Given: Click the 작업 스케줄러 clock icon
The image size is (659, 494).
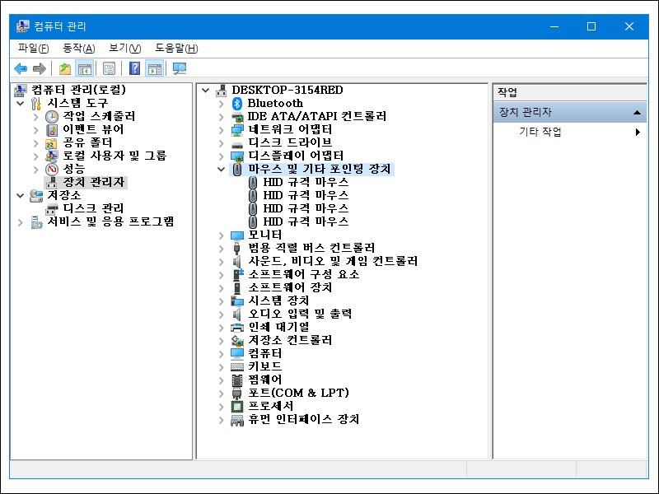Looking at the screenshot, I should [x=52, y=116].
